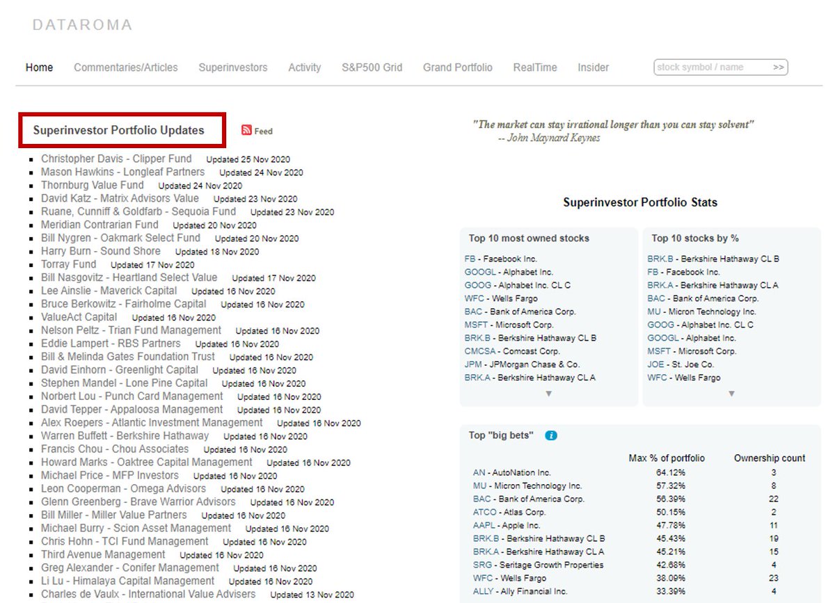
Task: Open AAPL - Apple Inc. in big bets
Action: pyautogui.click(x=507, y=526)
